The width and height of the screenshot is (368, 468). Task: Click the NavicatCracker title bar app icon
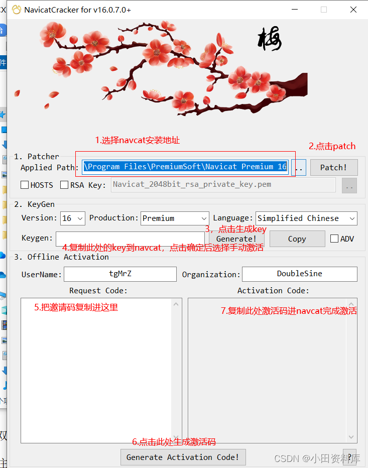pyautogui.click(x=17, y=10)
